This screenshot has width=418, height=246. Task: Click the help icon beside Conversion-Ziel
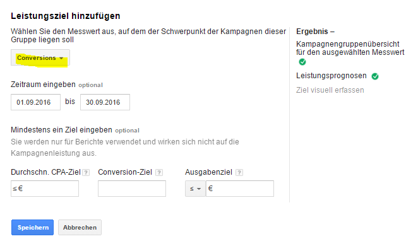click(159, 173)
